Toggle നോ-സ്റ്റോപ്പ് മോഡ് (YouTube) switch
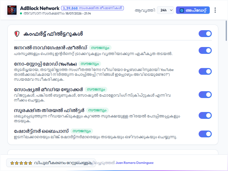228x171 pixels. pos(205,72)
